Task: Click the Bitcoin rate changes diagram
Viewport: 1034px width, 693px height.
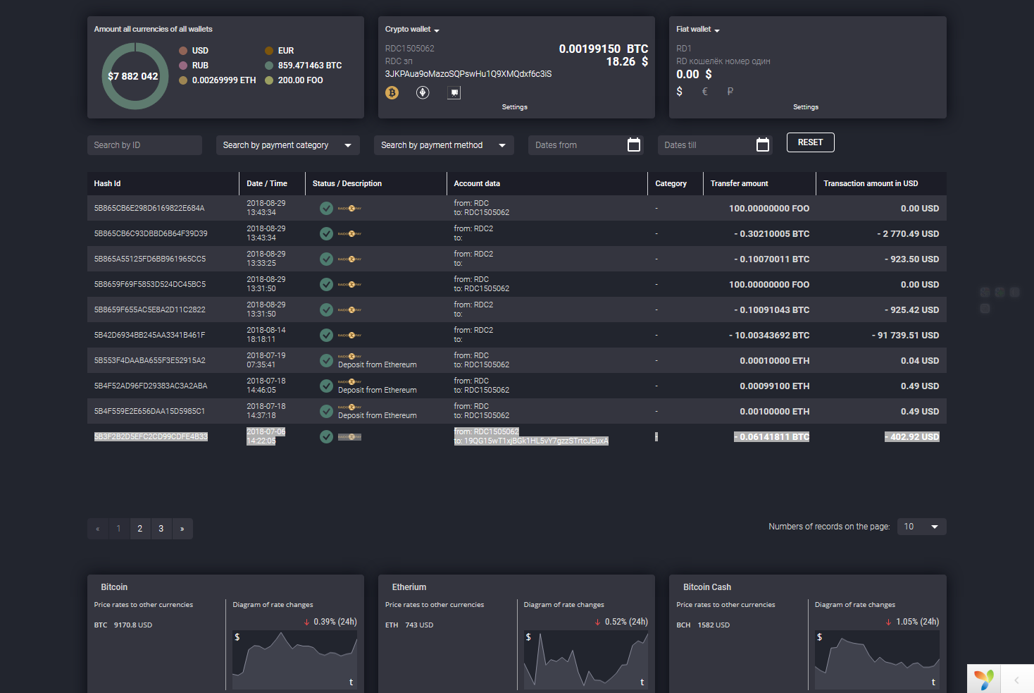Action: [x=295, y=660]
